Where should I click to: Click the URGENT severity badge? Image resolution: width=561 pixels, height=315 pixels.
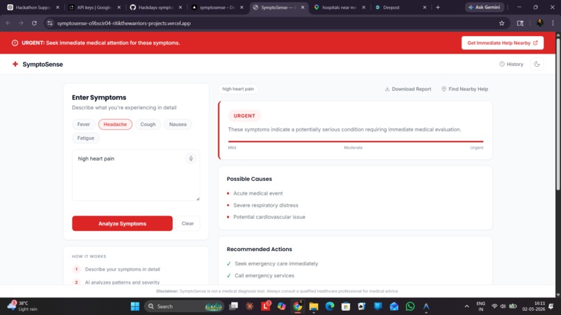point(244,116)
